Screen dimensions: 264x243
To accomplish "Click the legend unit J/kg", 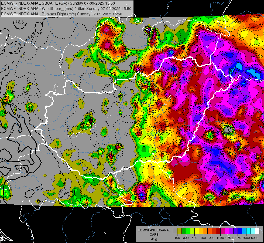I will 154,239.
